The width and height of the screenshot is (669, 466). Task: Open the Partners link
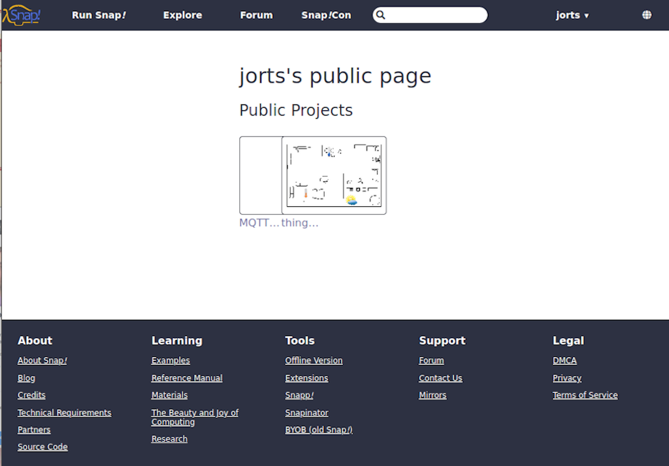[x=34, y=429]
